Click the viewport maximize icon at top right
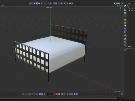 [122, 6]
